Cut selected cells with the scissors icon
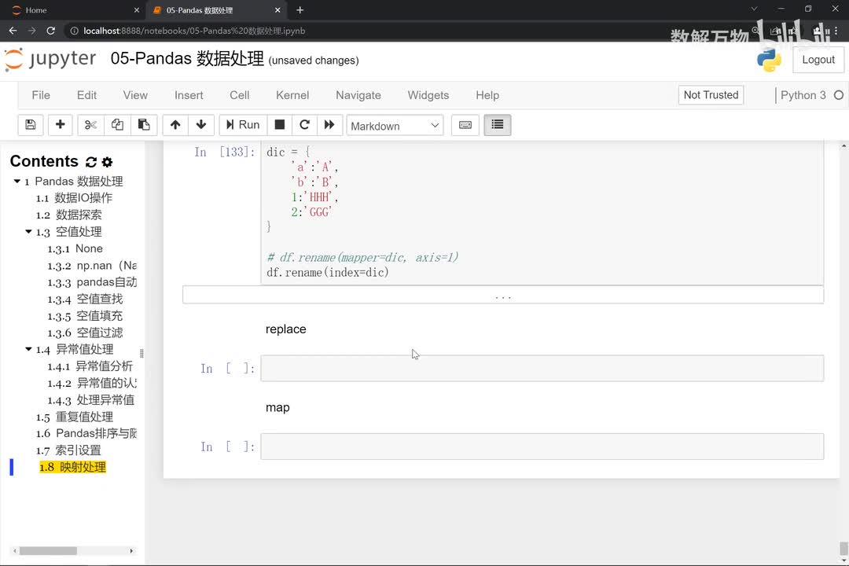 click(90, 125)
